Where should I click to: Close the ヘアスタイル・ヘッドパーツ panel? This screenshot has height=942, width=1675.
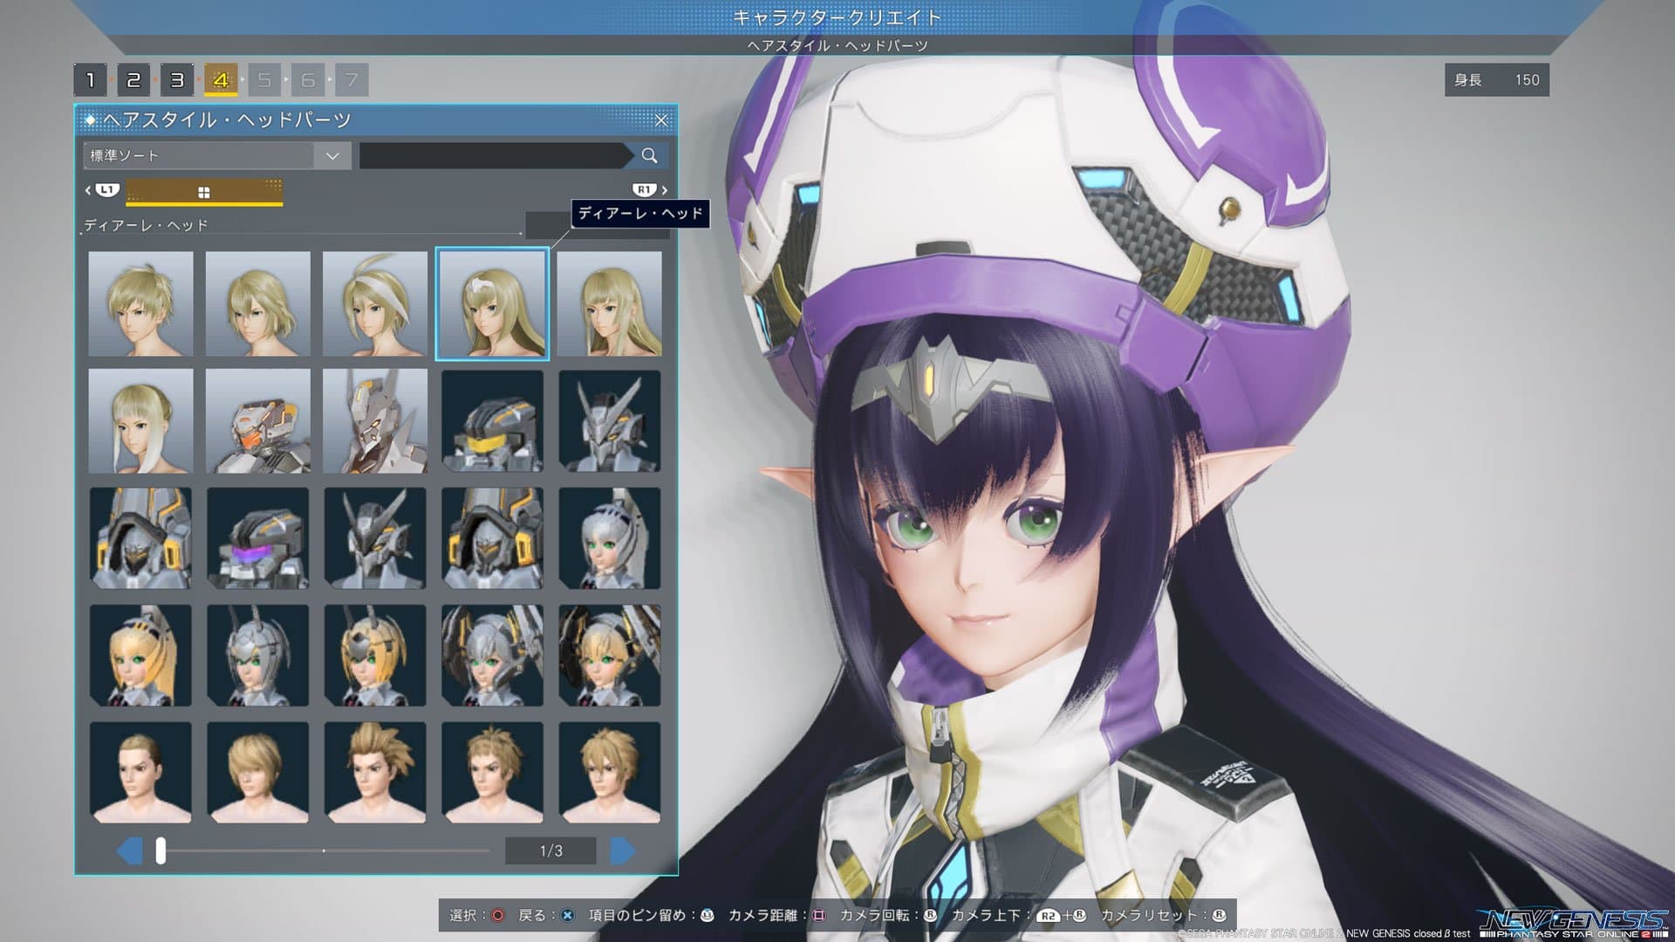pyautogui.click(x=661, y=120)
